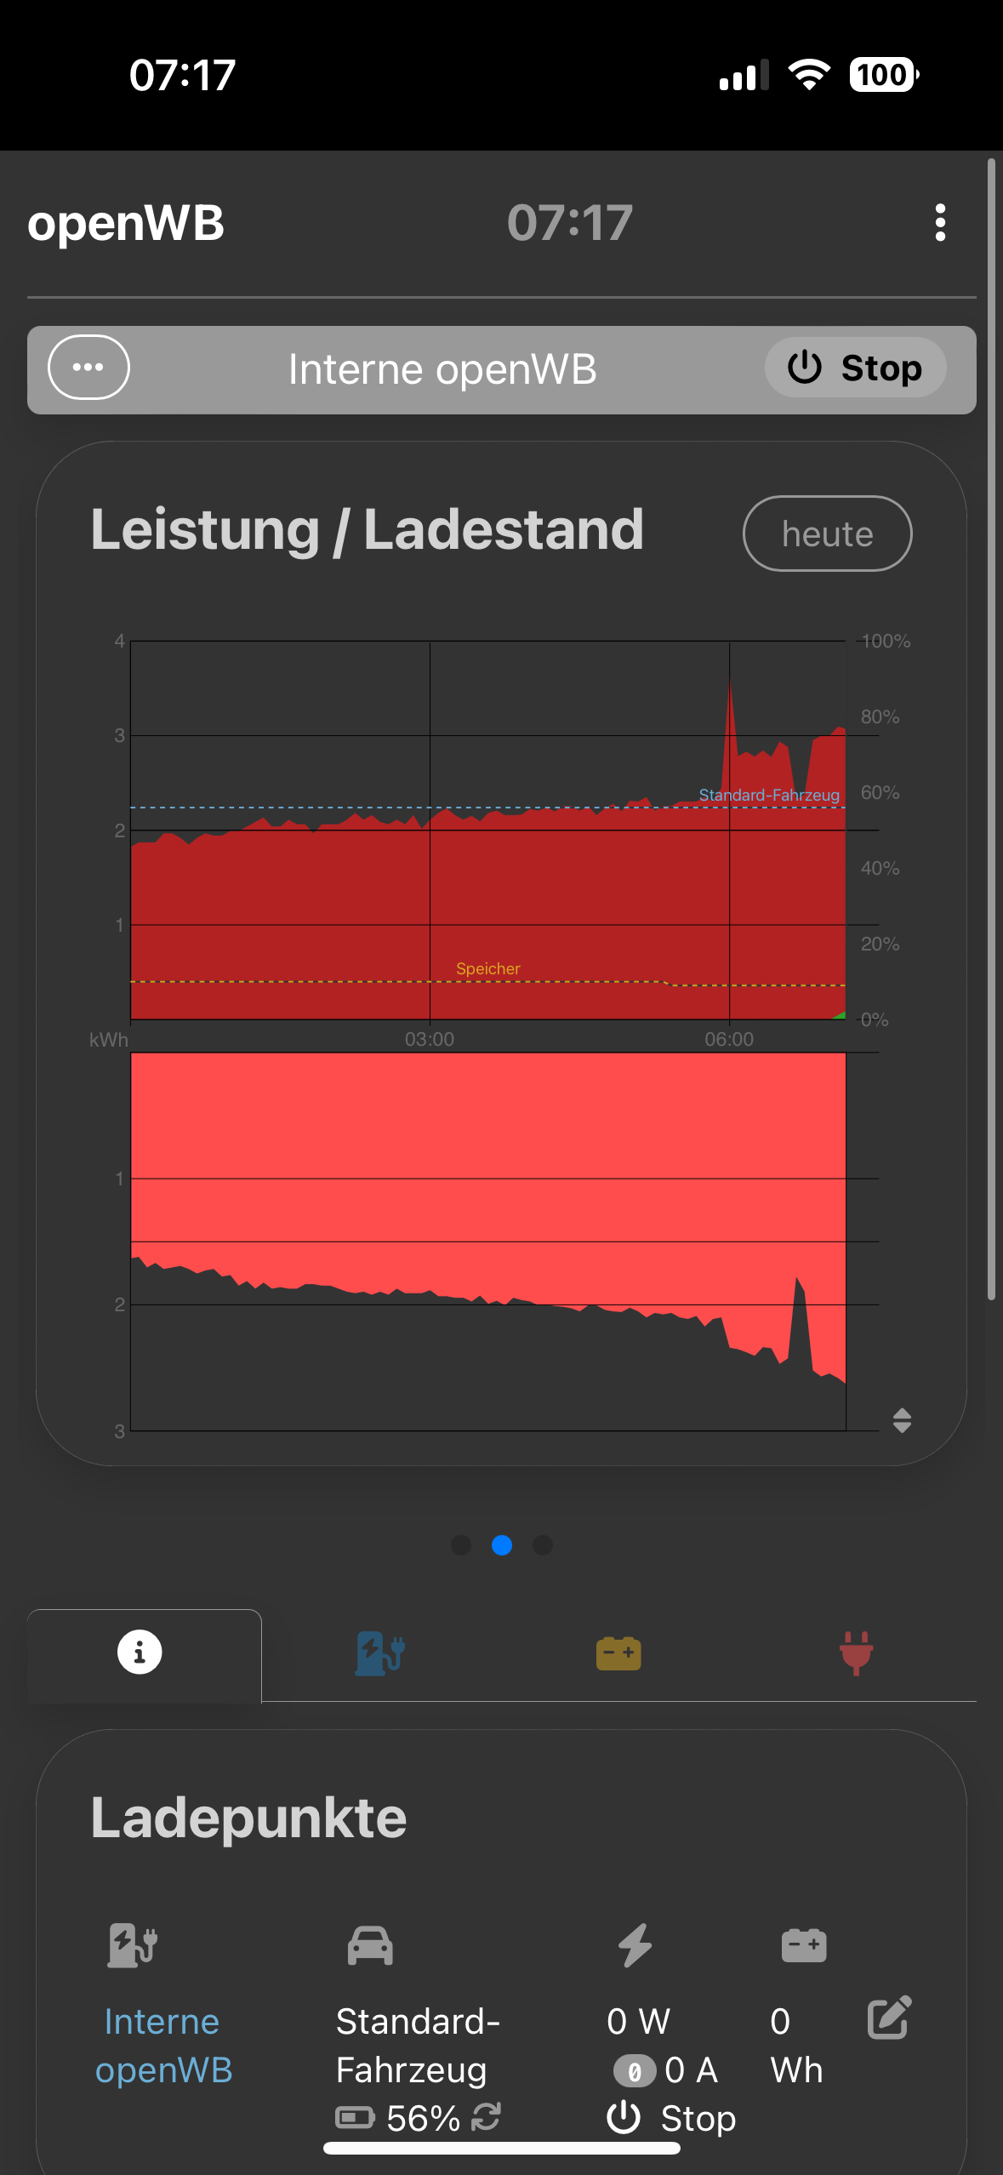Tap the battery indicator in status bar
The width and height of the screenshot is (1003, 2175).
(884, 75)
